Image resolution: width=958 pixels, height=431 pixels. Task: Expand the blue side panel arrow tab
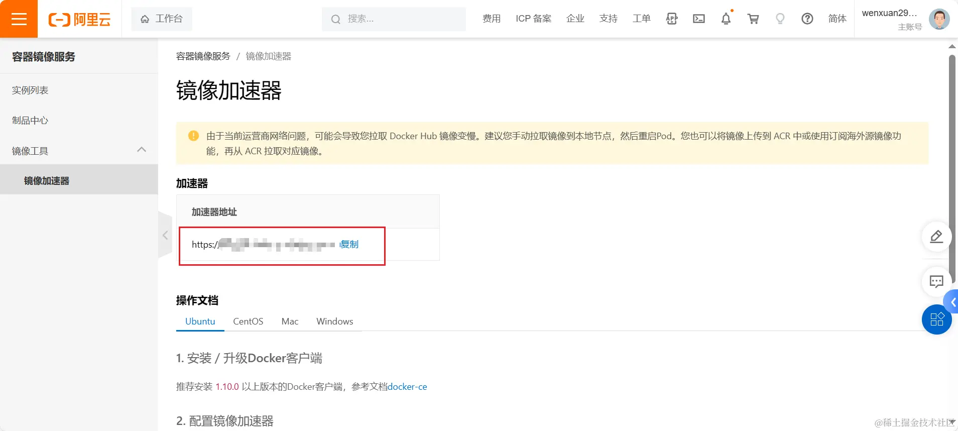952,302
